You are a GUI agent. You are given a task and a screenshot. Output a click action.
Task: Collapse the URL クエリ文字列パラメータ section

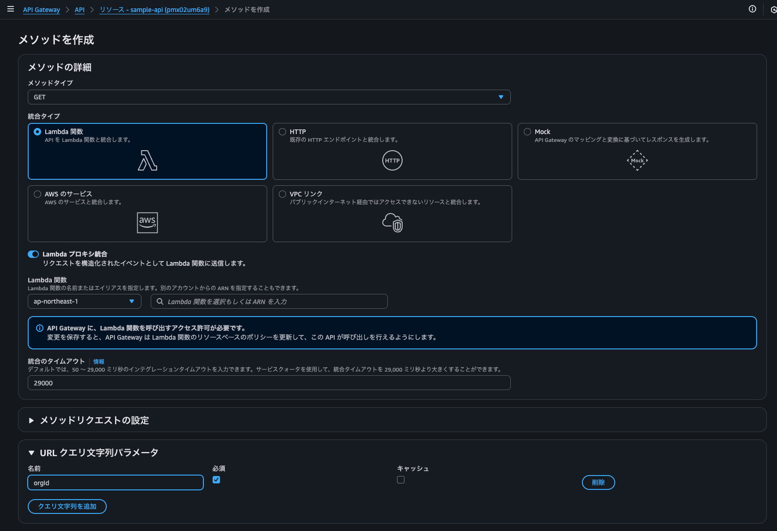click(31, 452)
